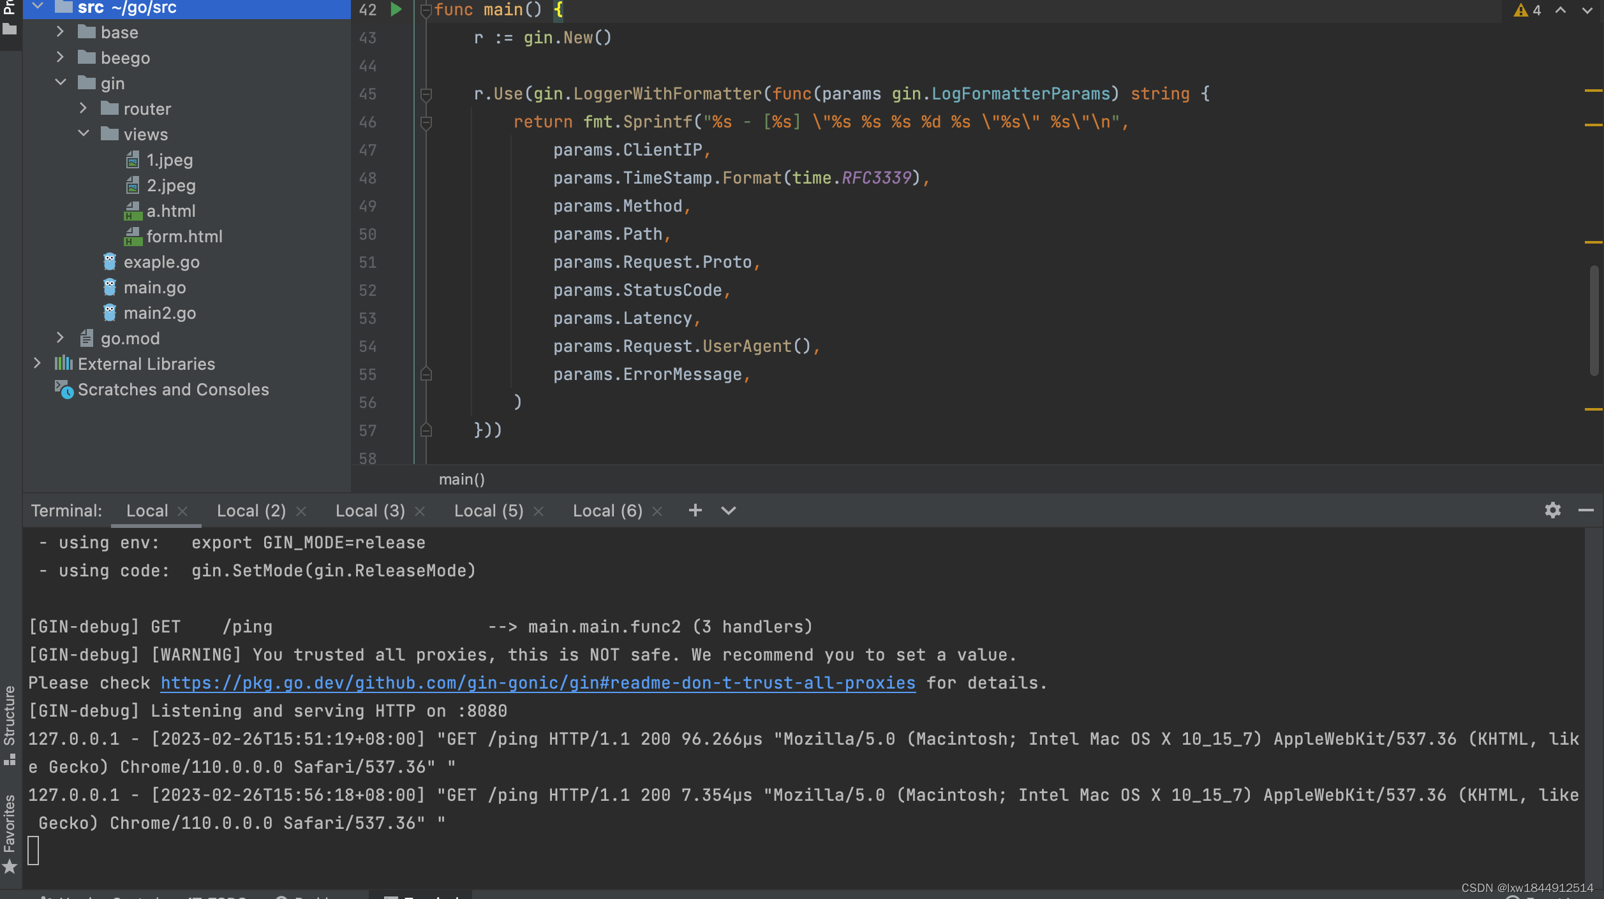The width and height of the screenshot is (1604, 899).
Task: Jump to next highlighted error arrow
Action: coord(1587,10)
